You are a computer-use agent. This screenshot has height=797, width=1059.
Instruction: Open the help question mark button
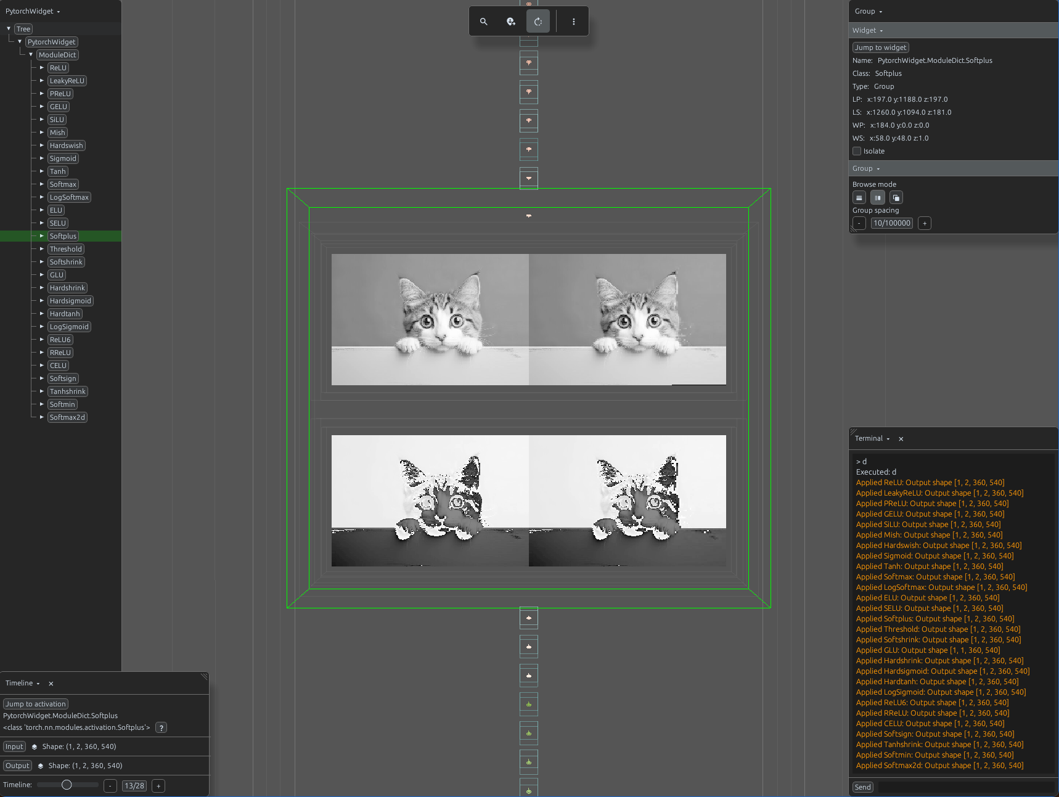pyautogui.click(x=162, y=727)
